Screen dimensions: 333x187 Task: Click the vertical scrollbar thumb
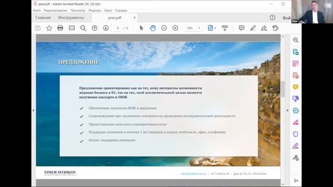(283, 89)
